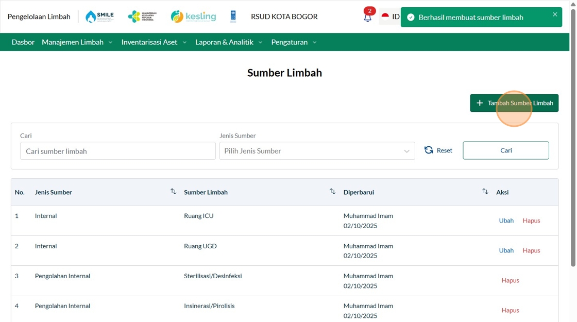577x322 pixels.
Task: Open the Pilih Jenis Sumber dropdown
Action: click(317, 151)
